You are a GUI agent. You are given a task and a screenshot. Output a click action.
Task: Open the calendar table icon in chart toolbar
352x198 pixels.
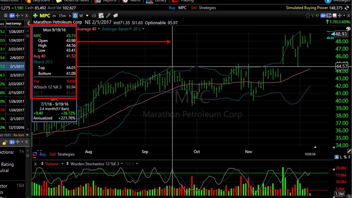[x=101, y=16]
